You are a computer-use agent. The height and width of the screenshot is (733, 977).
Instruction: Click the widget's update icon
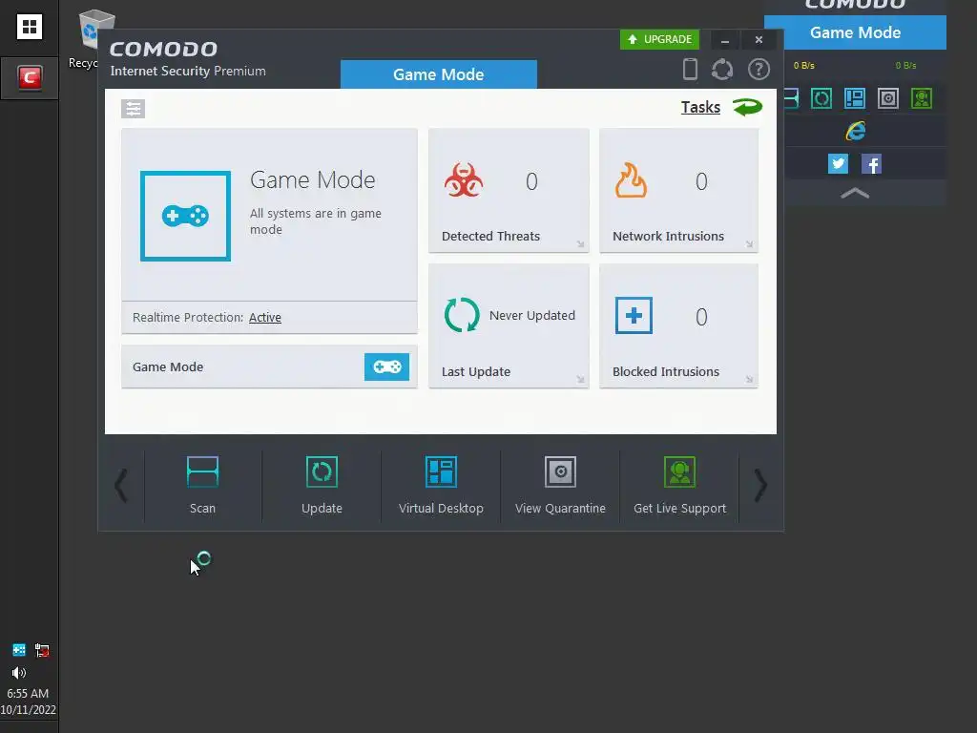click(x=821, y=98)
